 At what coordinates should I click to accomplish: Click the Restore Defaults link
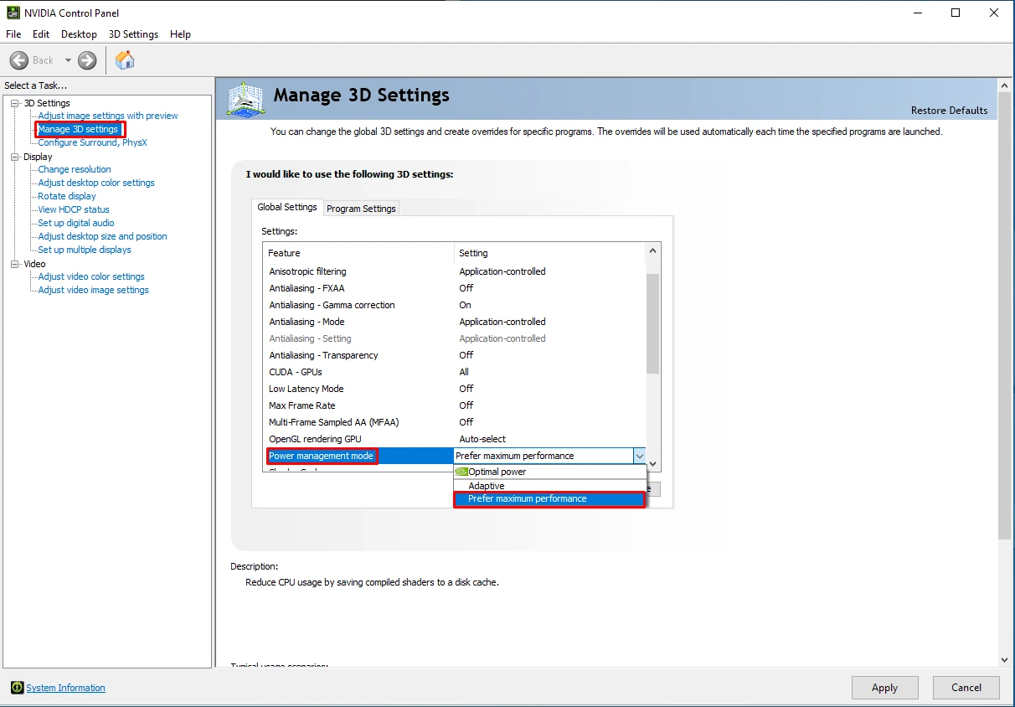click(950, 110)
